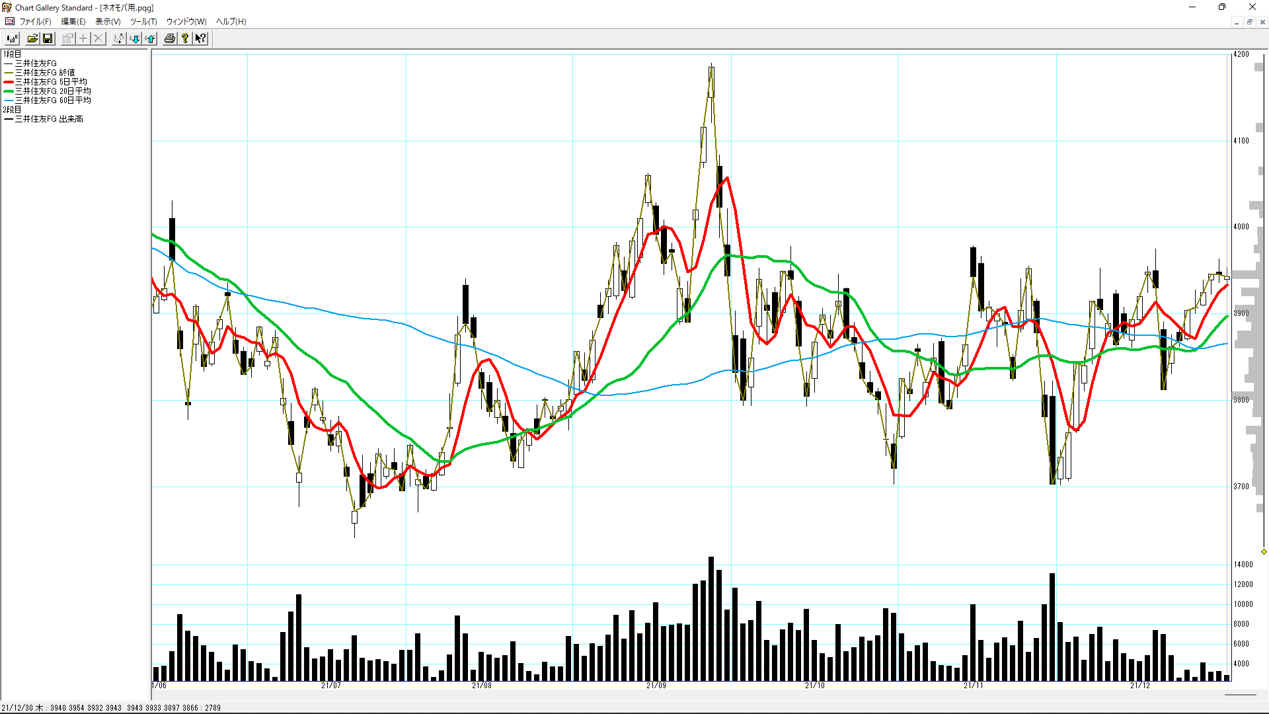Select the 三井住友FG 5日平均 legend entry
This screenshot has width=1269, height=714.
pyautogui.click(x=51, y=82)
